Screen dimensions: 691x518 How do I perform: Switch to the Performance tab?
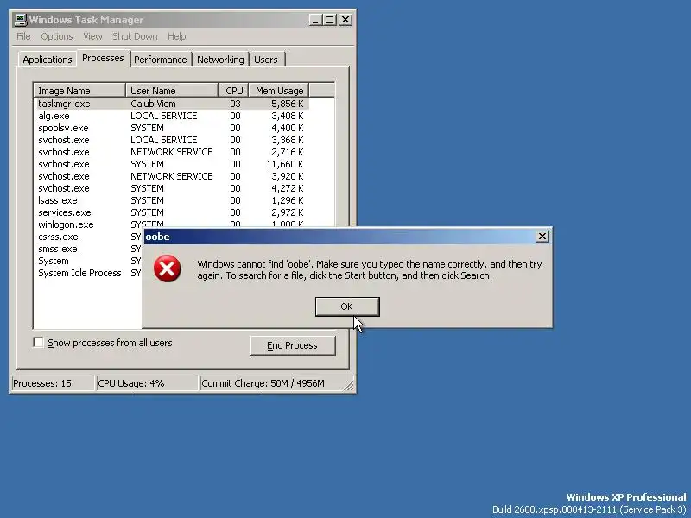pos(161,60)
